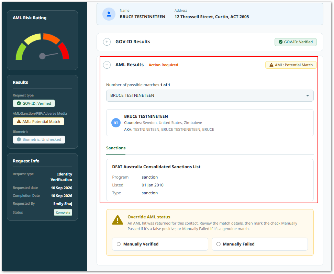Click the green checkmark in sidebar GOV-ID badge
This screenshot has width=334, height=274.
(19, 103)
